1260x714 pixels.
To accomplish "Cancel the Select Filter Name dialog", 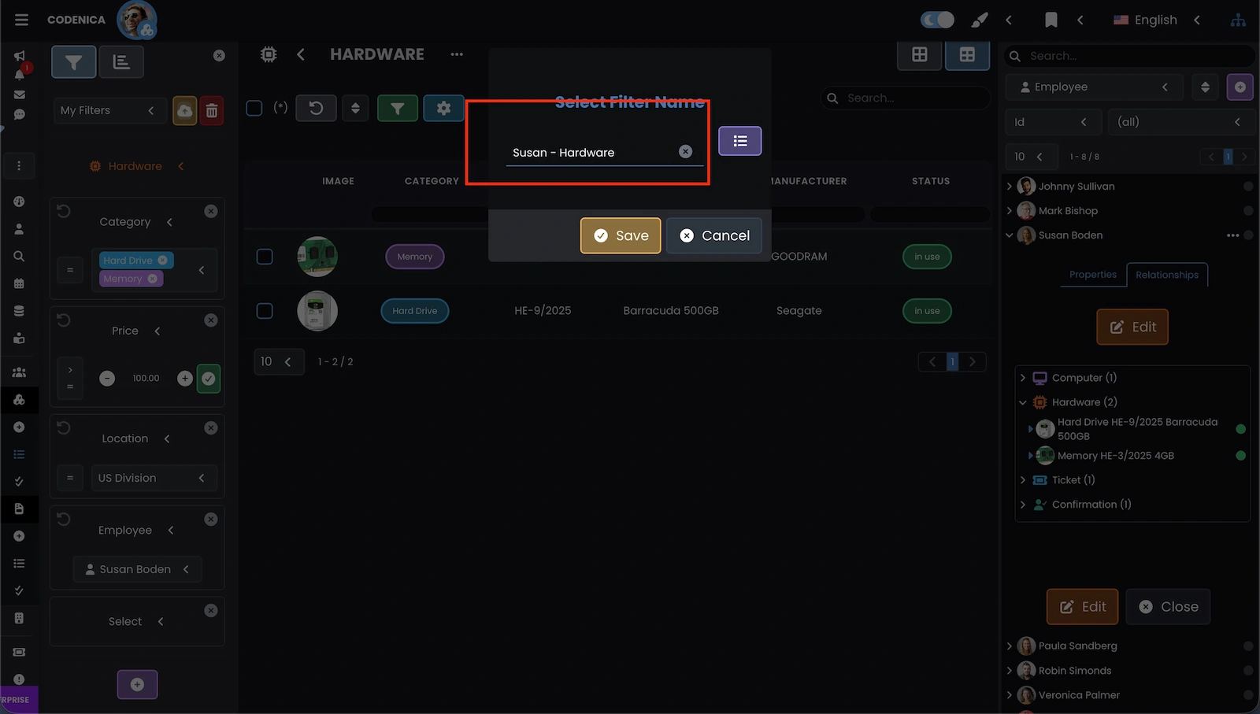I will tap(713, 235).
